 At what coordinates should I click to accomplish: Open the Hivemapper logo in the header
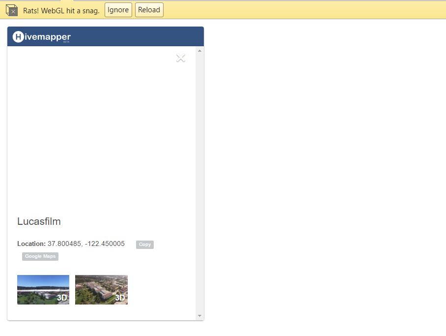point(42,37)
